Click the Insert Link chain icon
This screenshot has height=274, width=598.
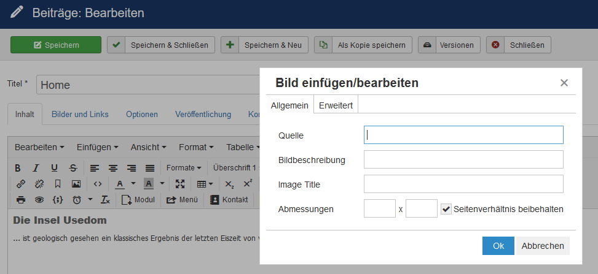[x=20, y=184]
